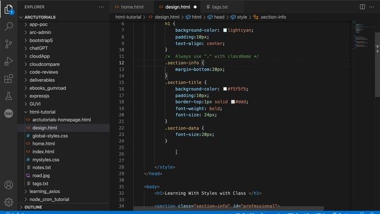Image resolution: width=380 pixels, height=214 pixels.
Task: Open index.html file
Action: coord(43,152)
